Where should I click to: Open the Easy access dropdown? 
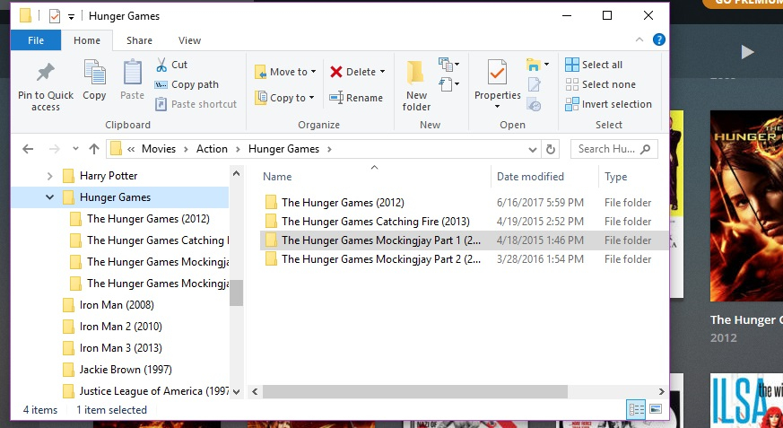[449, 84]
